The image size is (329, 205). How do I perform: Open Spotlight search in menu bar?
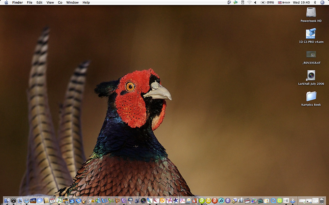322,3
